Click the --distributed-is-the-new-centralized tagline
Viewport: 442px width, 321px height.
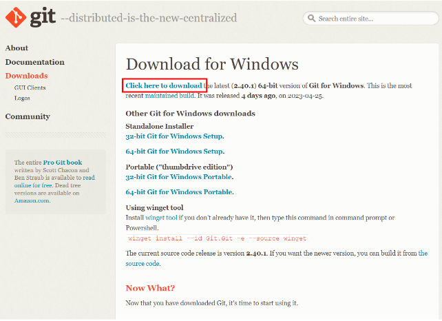pyautogui.click(x=149, y=18)
